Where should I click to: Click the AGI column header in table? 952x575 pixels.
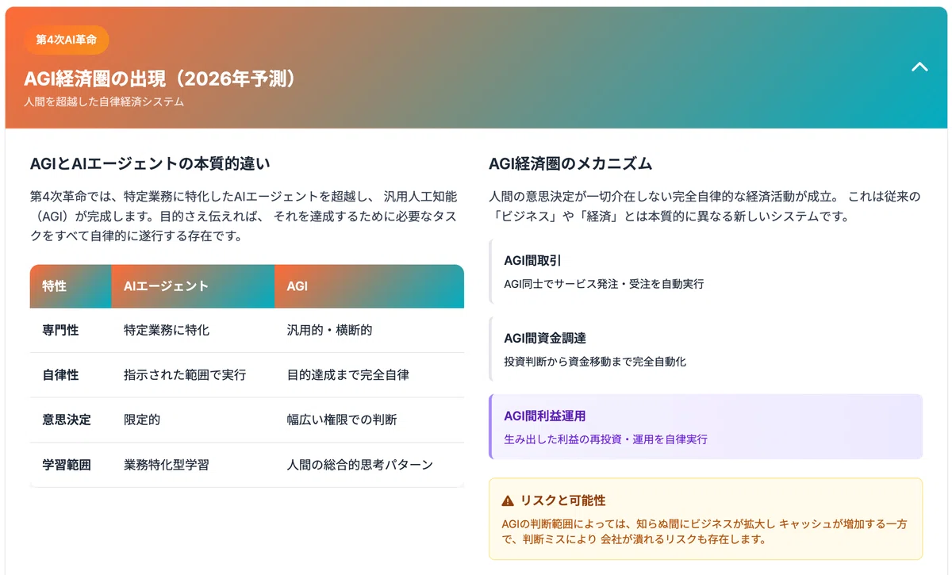point(369,286)
